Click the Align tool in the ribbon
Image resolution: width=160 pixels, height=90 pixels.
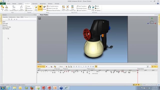2,8
